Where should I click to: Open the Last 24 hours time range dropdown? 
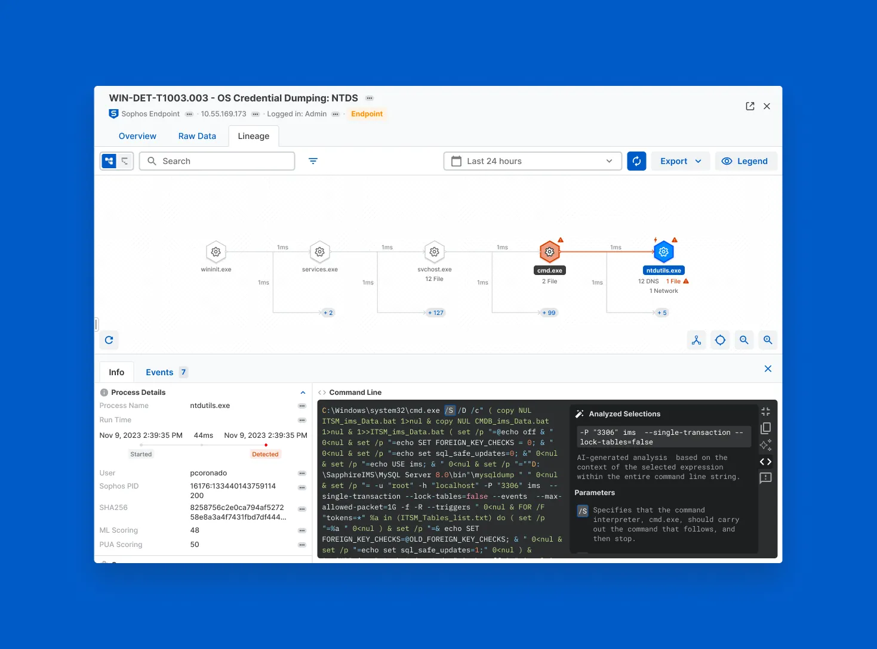[x=532, y=160]
